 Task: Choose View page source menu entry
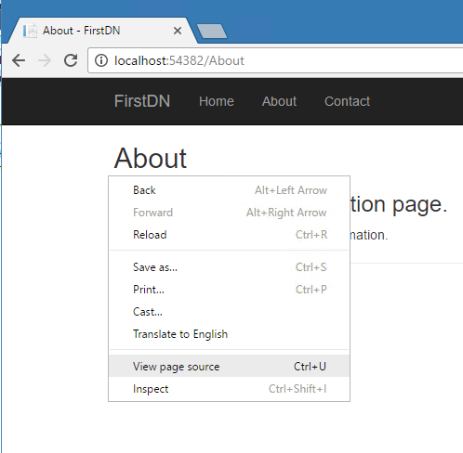230,367
